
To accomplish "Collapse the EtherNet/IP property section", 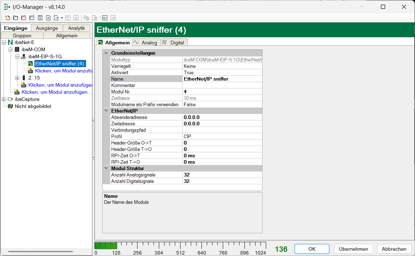I will point(106,111).
